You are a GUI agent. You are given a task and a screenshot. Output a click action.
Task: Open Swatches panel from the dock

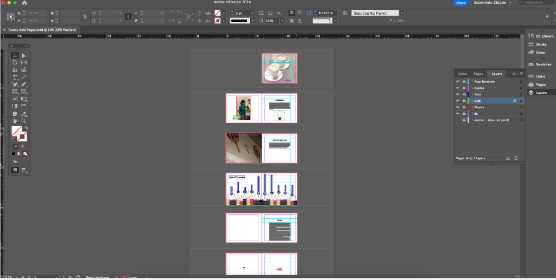(543, 64)
